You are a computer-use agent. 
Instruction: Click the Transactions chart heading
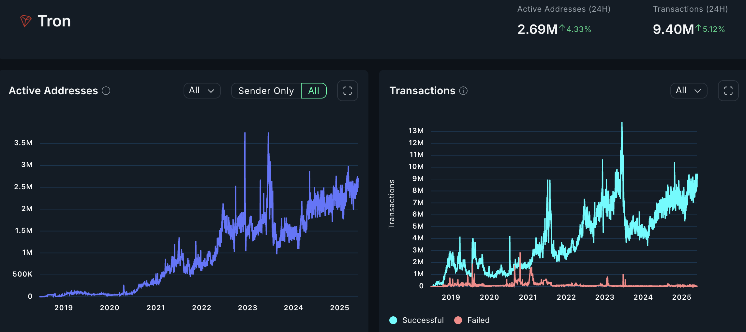[422, 91]
